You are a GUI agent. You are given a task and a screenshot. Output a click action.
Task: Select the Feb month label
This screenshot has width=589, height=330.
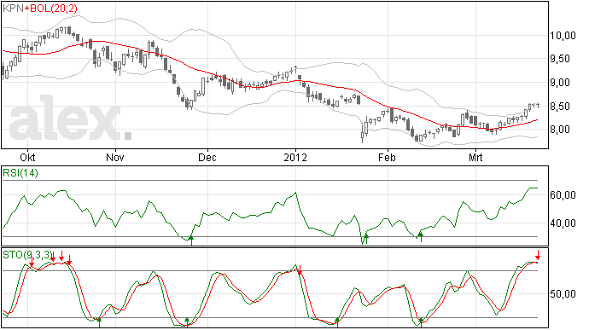pyautogui.click(x=387, y=157)
